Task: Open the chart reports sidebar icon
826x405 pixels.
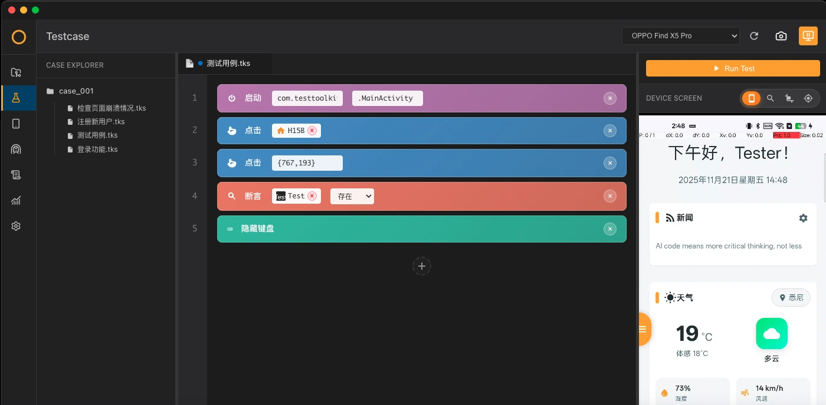Action: point(16,200)
